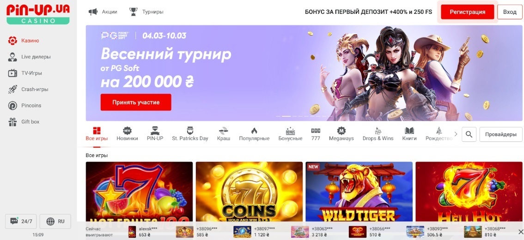Open the Wild Tiger game thumbnail
The width and height of the screenshot is (524, 240).
[x=359, y=192]
